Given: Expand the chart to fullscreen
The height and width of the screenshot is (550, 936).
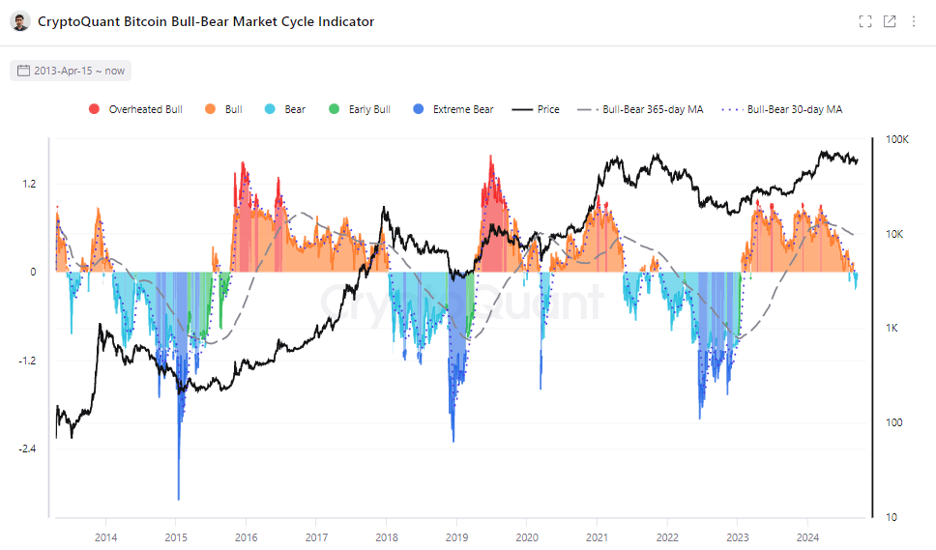Looking at the screenshot, I should (x=865, y=21).
